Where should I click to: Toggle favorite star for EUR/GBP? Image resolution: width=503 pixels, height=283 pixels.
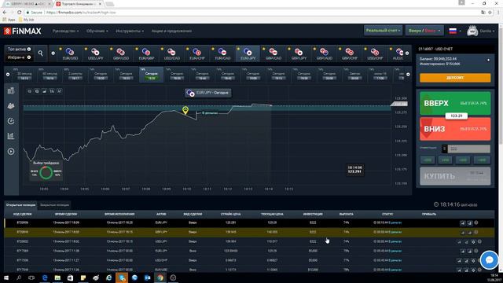[x=137, y=49]
